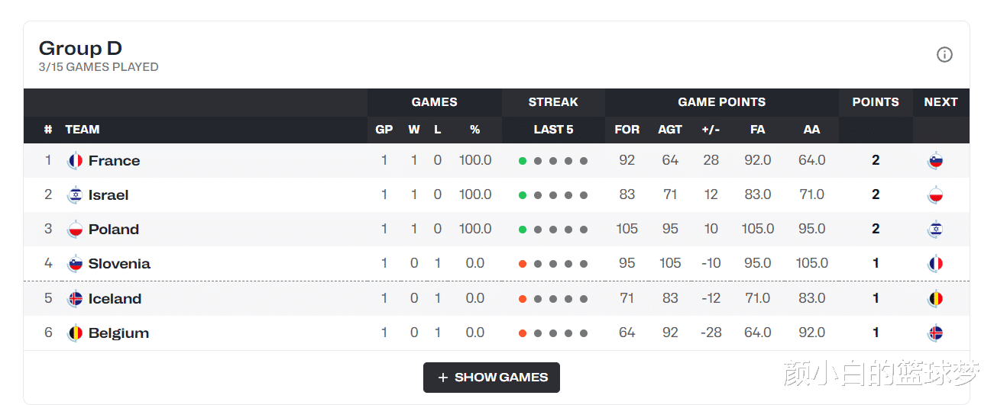Expand the Show Games section
Image resolution: width=994 pixels, height=405 pixels.
tap(491, 378)
